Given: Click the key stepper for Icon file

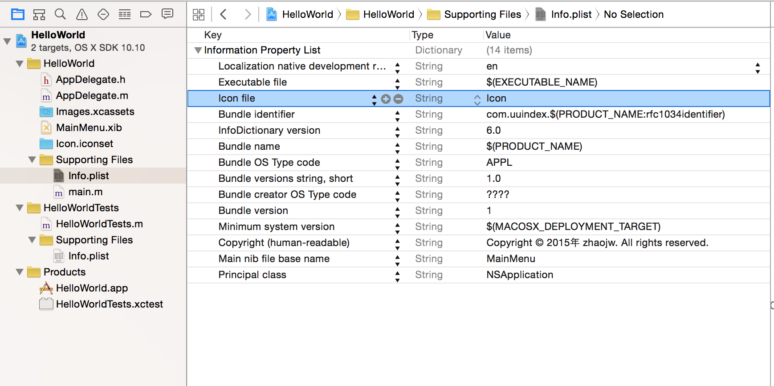Looking at the screenshot, I should click(x=374, y=99).
